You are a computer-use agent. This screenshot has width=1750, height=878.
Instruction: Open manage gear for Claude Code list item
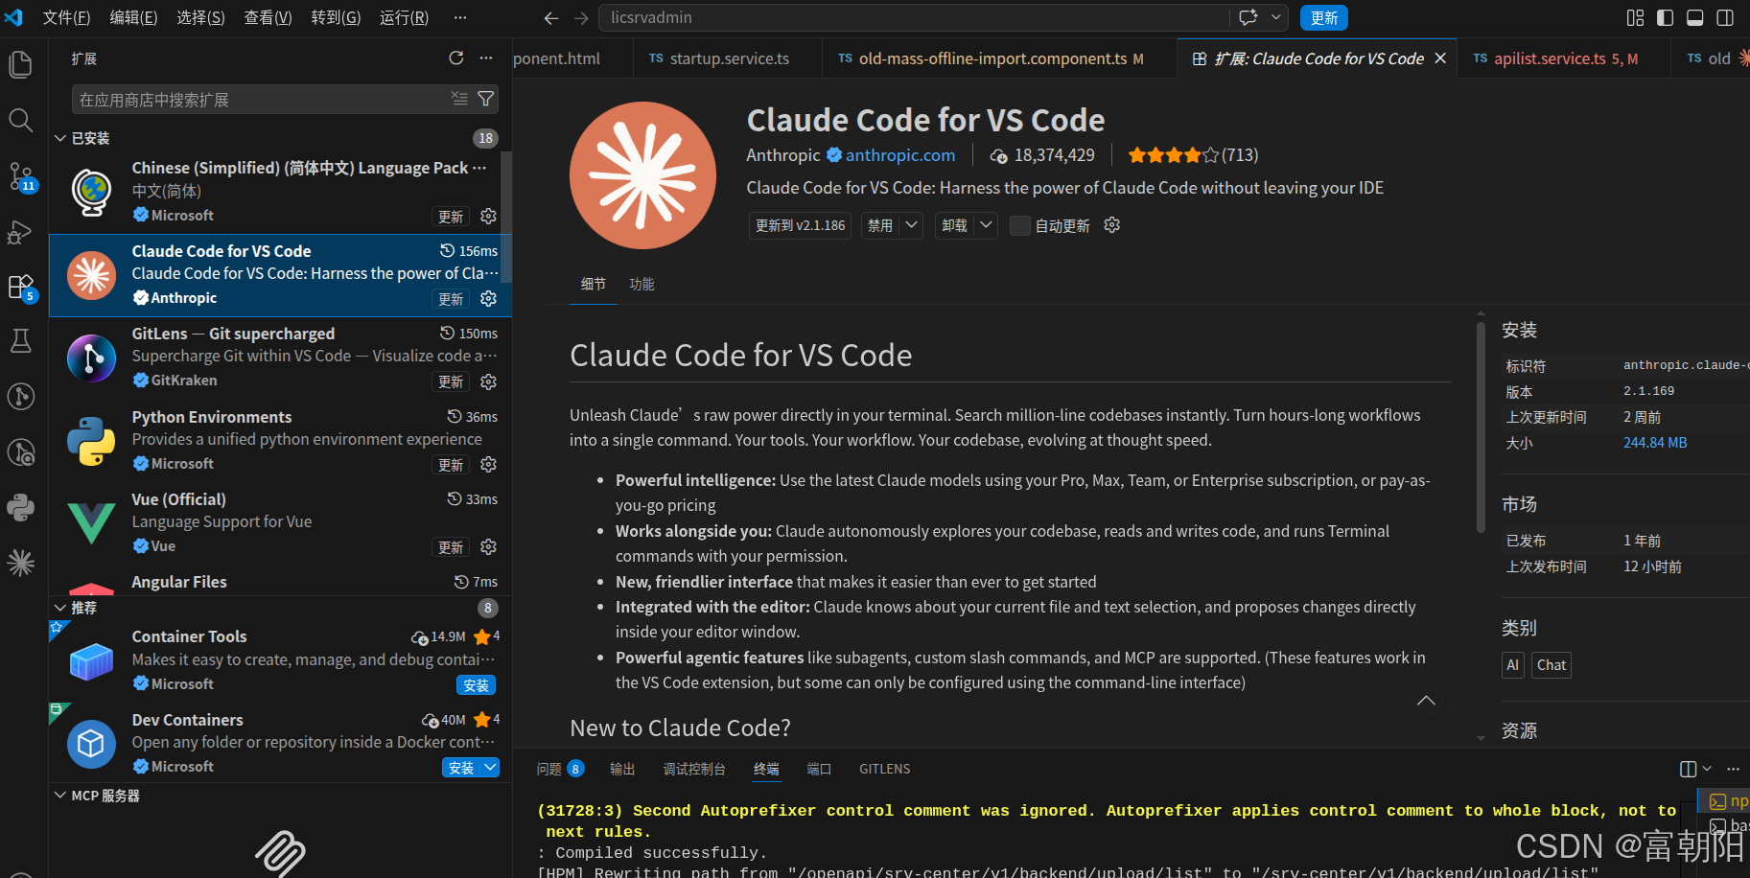(x=488, y=299)
